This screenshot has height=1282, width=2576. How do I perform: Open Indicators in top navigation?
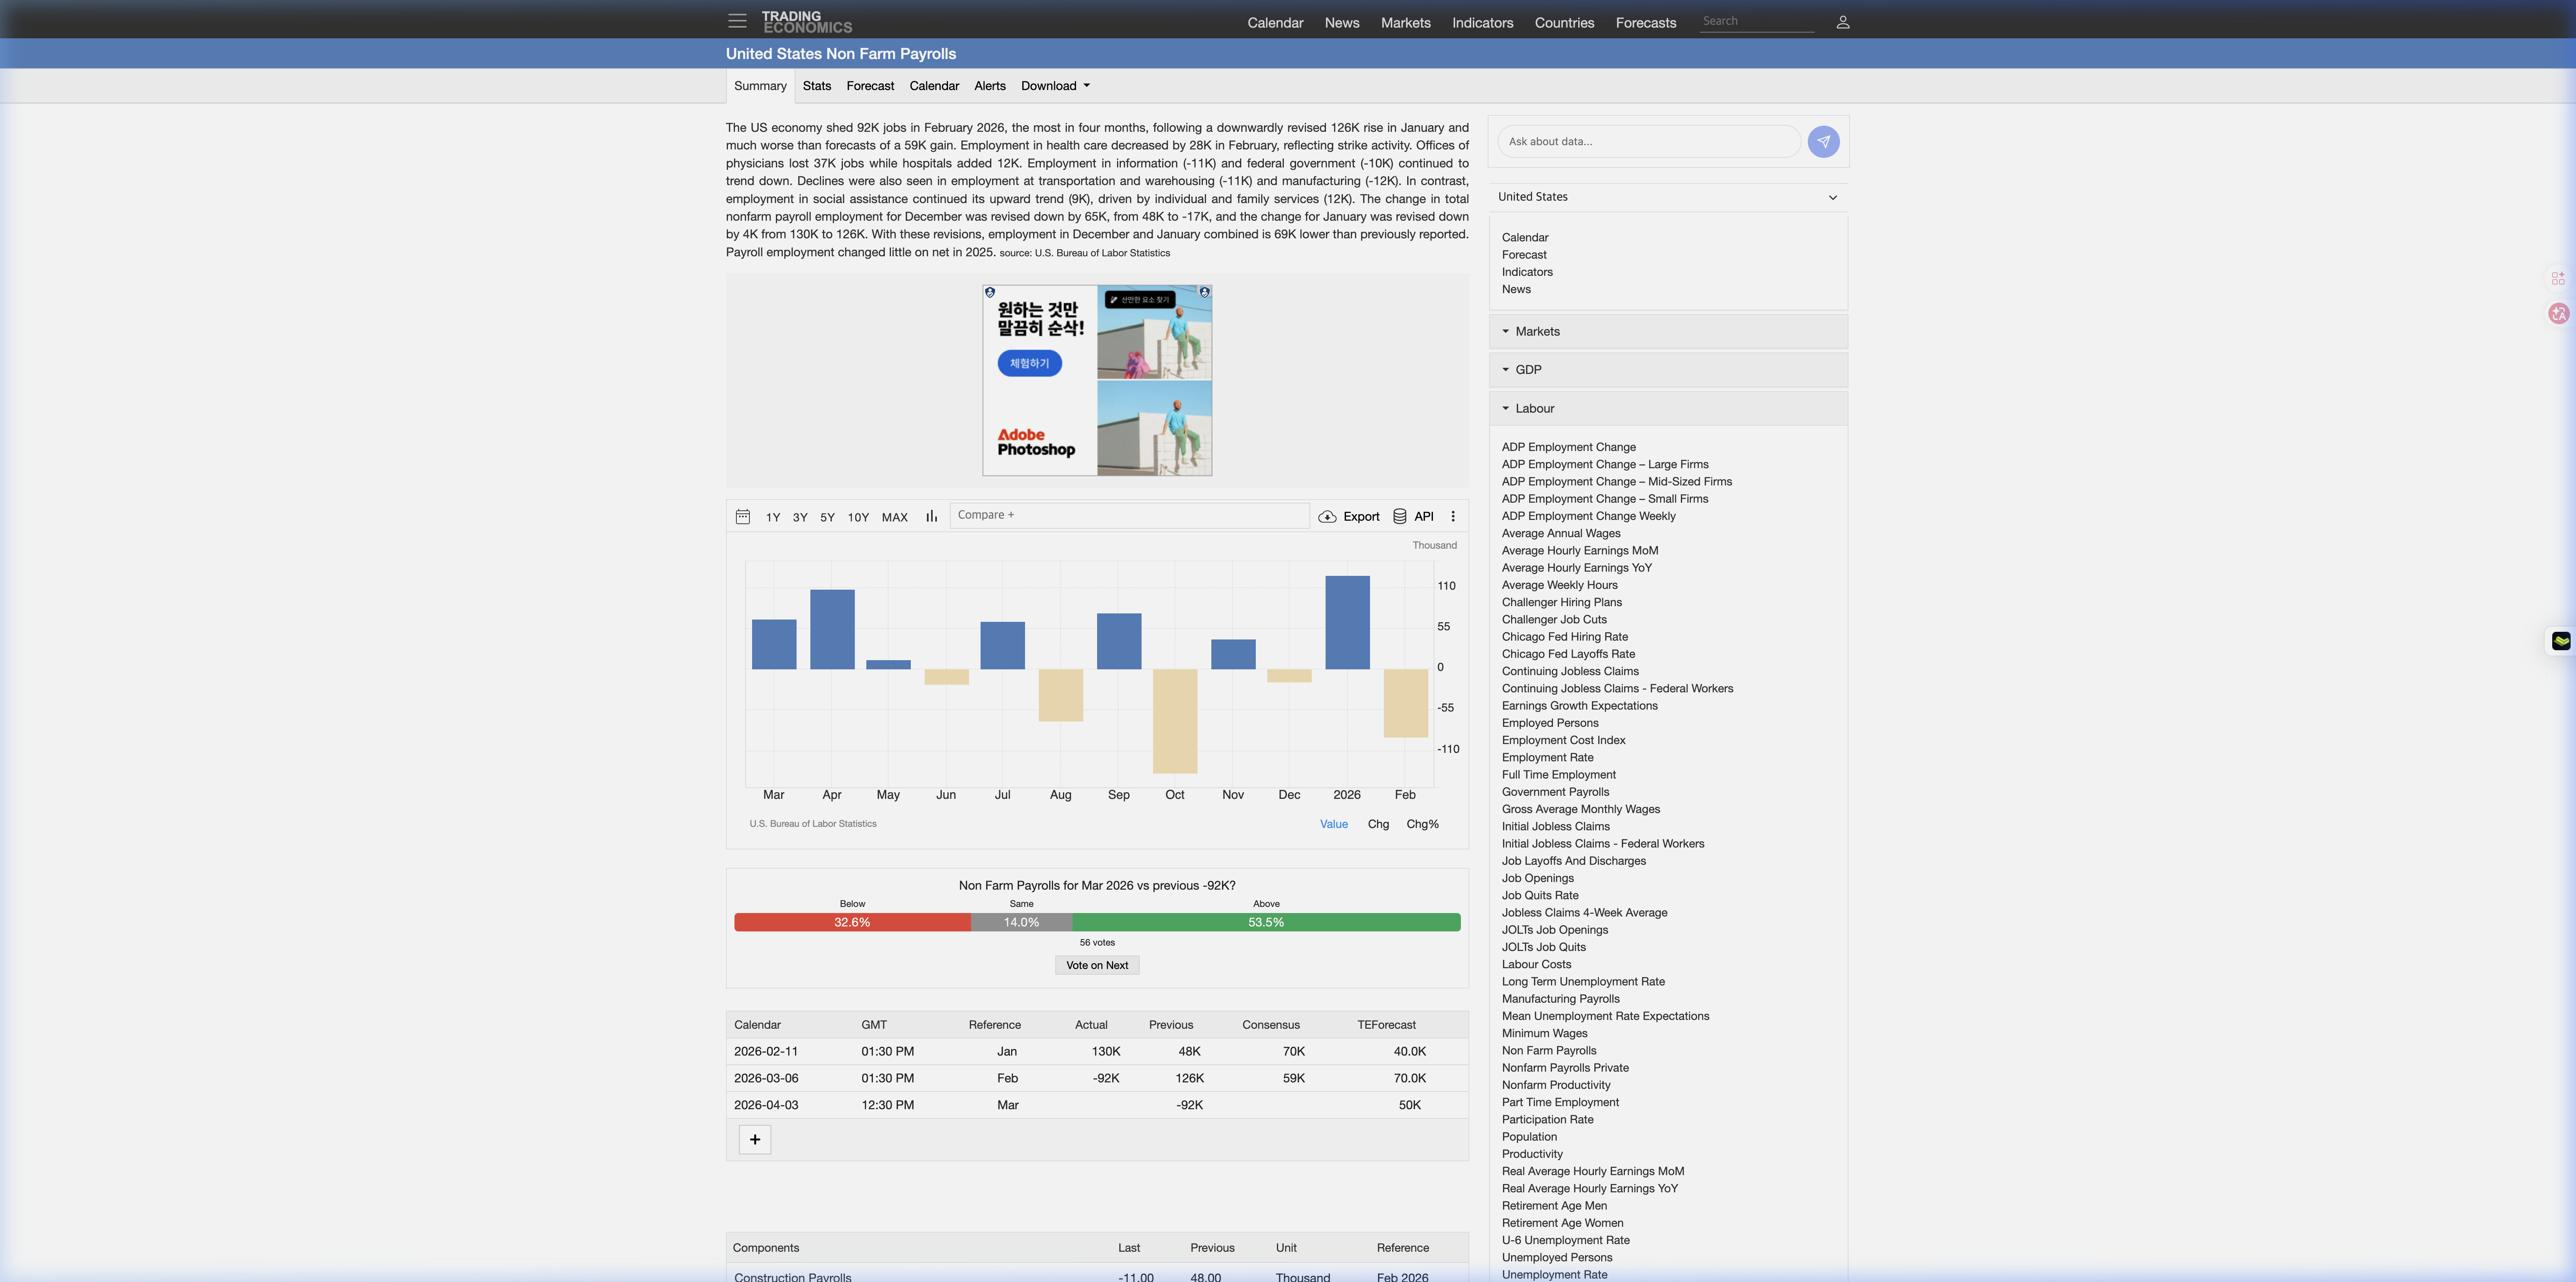pyautogui.click(x=1482, y=23)
